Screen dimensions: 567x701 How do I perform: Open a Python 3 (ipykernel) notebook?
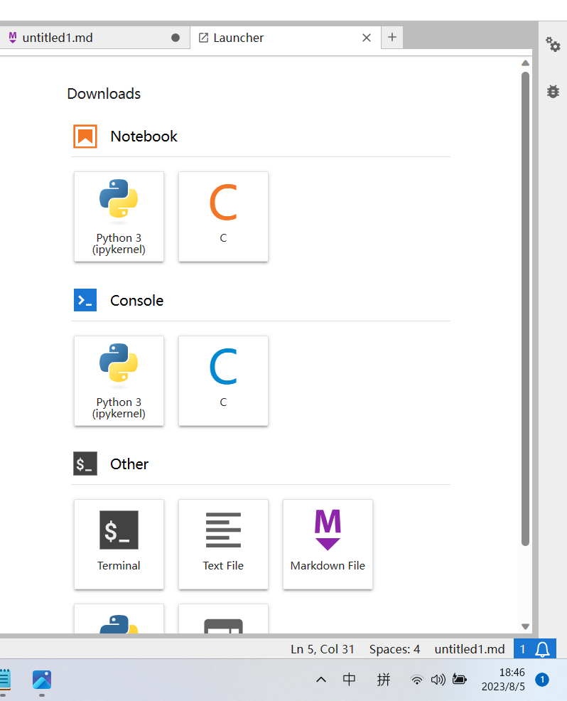[x=119, y=216]
